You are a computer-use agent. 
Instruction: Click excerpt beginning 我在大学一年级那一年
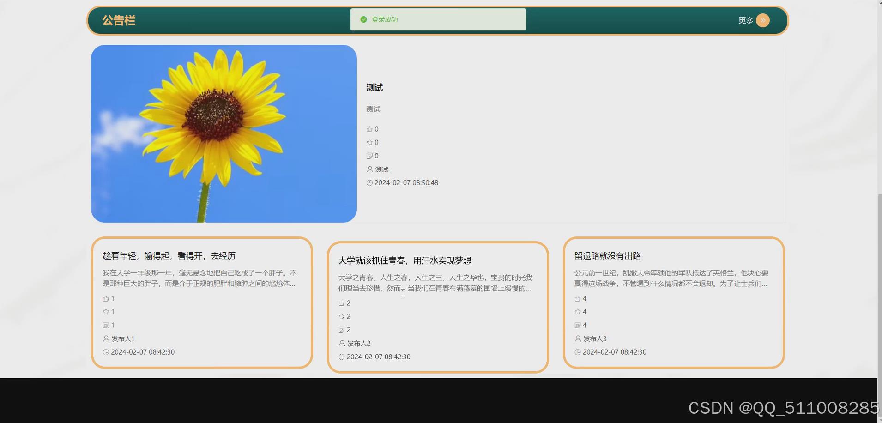pos(199,278)
